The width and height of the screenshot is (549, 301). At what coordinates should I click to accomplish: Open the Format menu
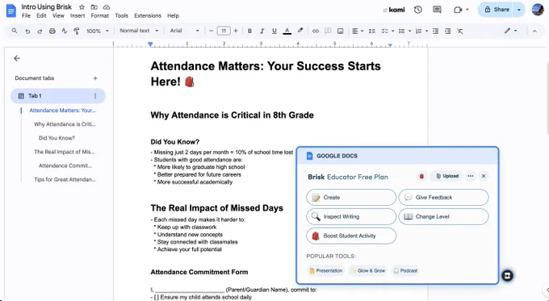pyautogui.click(x=100, y=16)
